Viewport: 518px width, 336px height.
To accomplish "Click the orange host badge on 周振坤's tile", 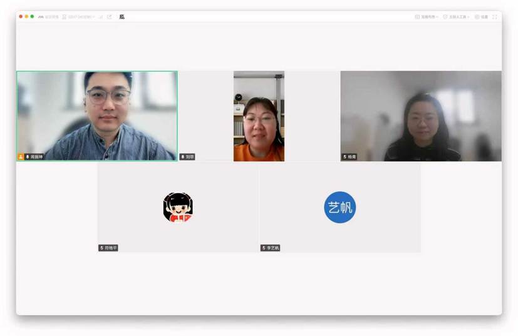I will tap(21, 156).
